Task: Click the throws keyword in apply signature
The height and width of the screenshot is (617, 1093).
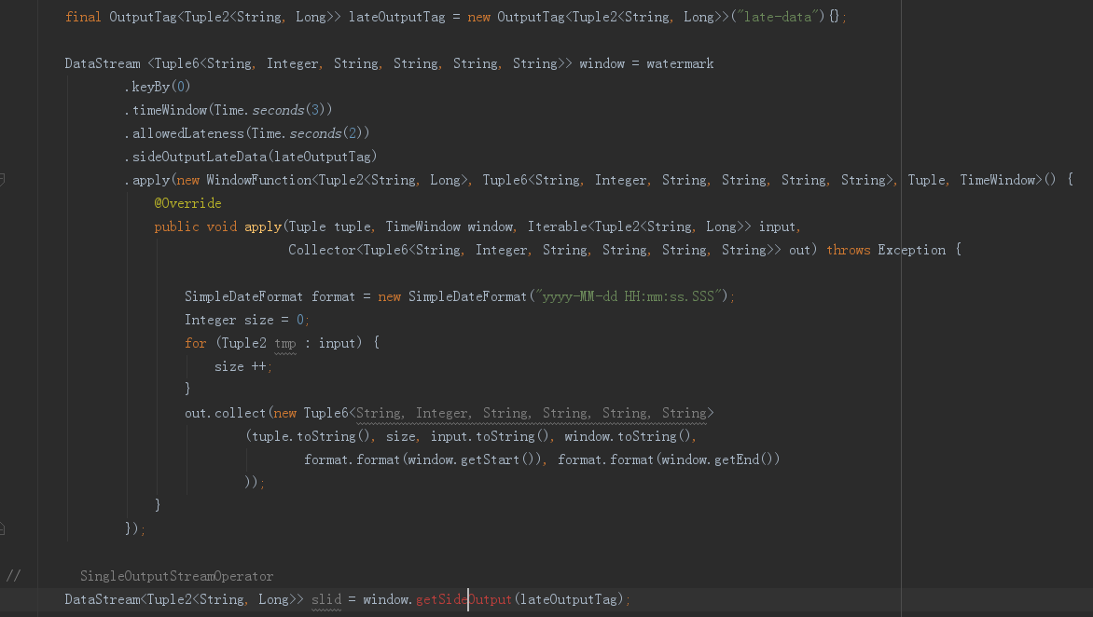Action: coord(848,250)
